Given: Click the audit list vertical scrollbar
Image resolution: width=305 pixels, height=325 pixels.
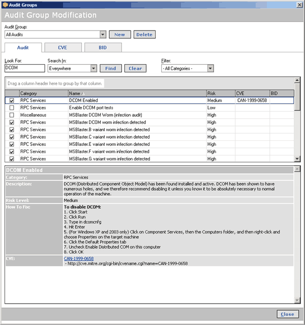Looking at the screenshot, I should click(x=297, y=122).
